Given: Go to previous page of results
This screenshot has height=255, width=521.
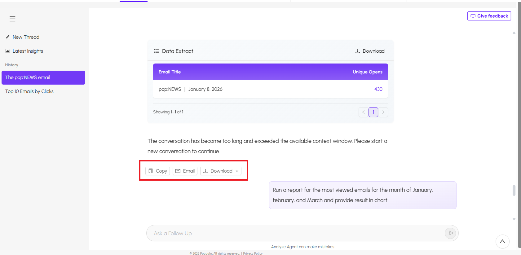Looking at the screenshot, I should 363,112.
